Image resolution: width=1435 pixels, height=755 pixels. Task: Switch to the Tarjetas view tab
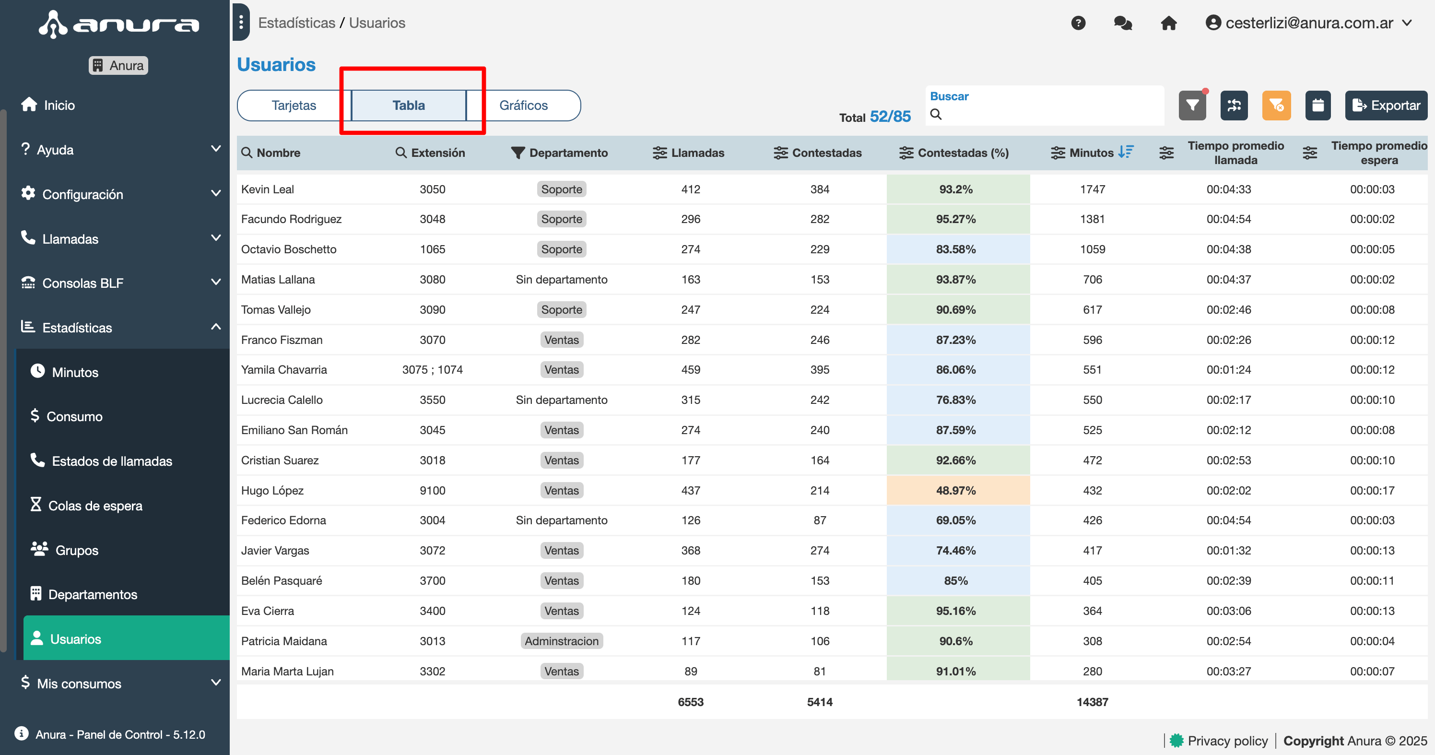(x=294, y=106)
